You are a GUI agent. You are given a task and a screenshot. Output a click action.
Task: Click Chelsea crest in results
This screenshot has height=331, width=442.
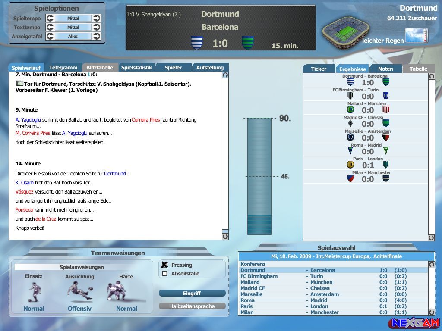click(386, 123)
